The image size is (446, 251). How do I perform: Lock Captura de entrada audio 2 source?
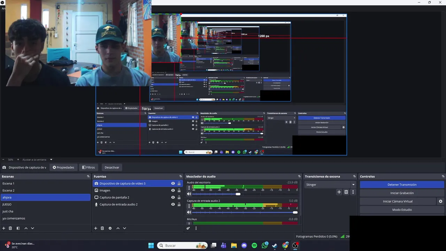click(179, 204)
